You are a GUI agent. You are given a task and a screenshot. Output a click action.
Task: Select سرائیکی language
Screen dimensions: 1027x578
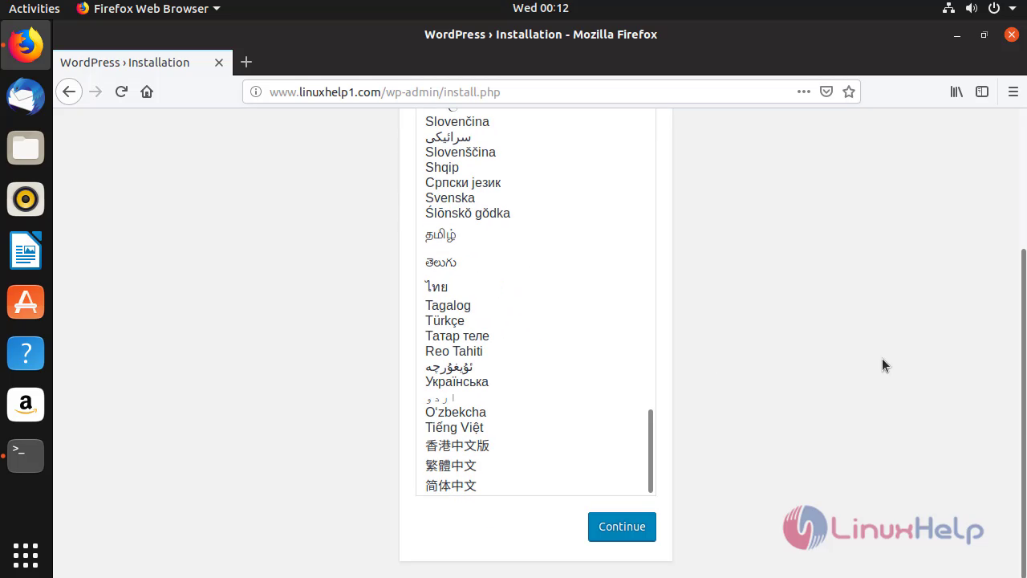click(x=448, y=136)
